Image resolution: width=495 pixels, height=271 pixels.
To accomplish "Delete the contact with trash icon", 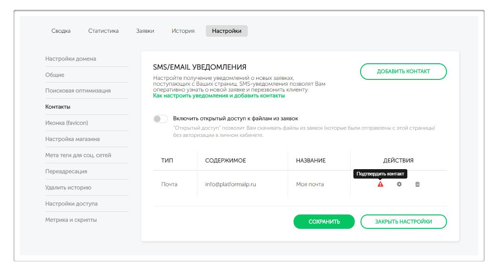I will [x=417, y=184].
